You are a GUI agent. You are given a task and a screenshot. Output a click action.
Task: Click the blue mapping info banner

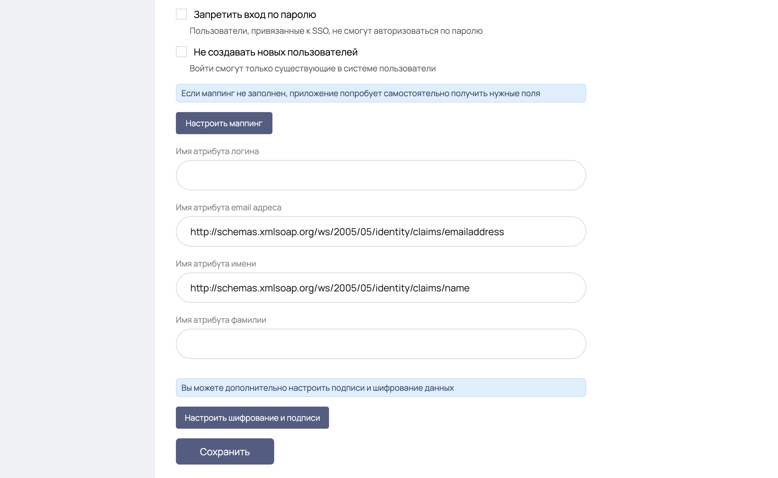(x=381, y=93)
